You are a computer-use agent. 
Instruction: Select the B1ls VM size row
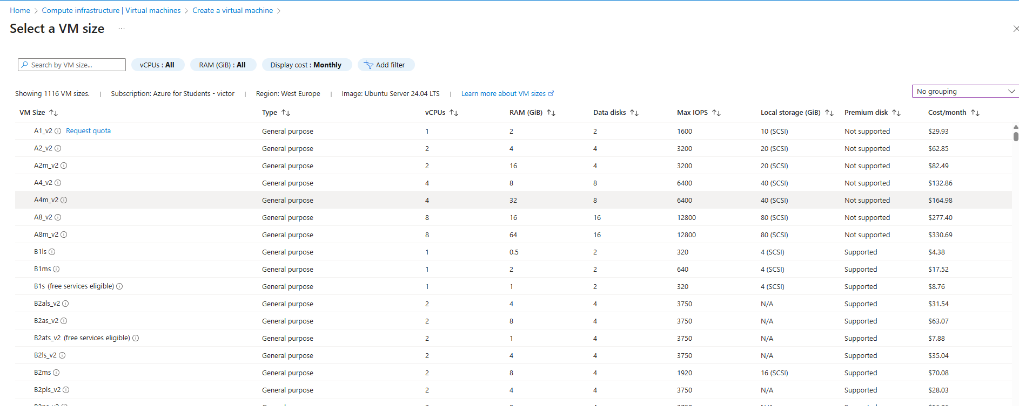[513, 252]
